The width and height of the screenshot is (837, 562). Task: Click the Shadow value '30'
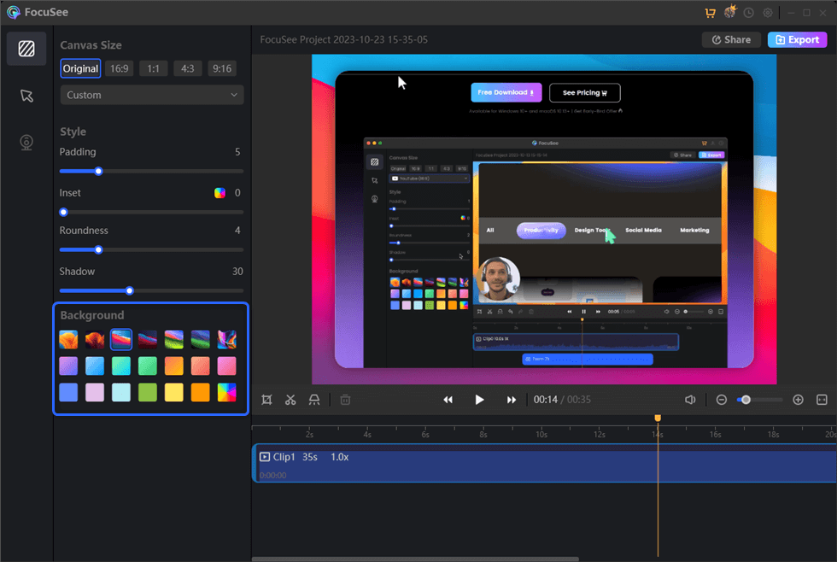tap(237, 272)
